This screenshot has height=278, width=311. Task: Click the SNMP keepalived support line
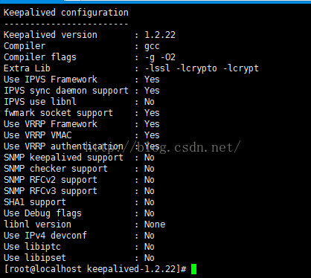[79, 158]
